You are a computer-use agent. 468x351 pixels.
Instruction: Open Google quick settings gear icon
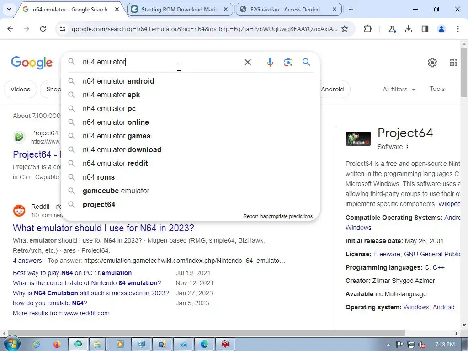pyautogui.click(x=432, y=62)
